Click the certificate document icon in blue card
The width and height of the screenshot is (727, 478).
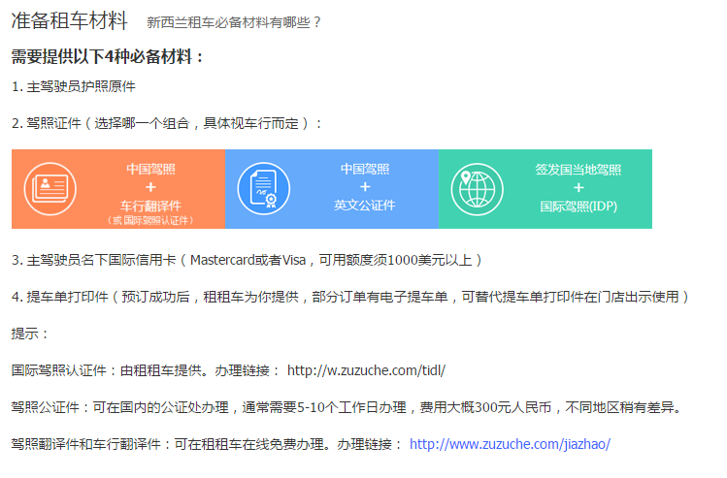click(263, 188)
